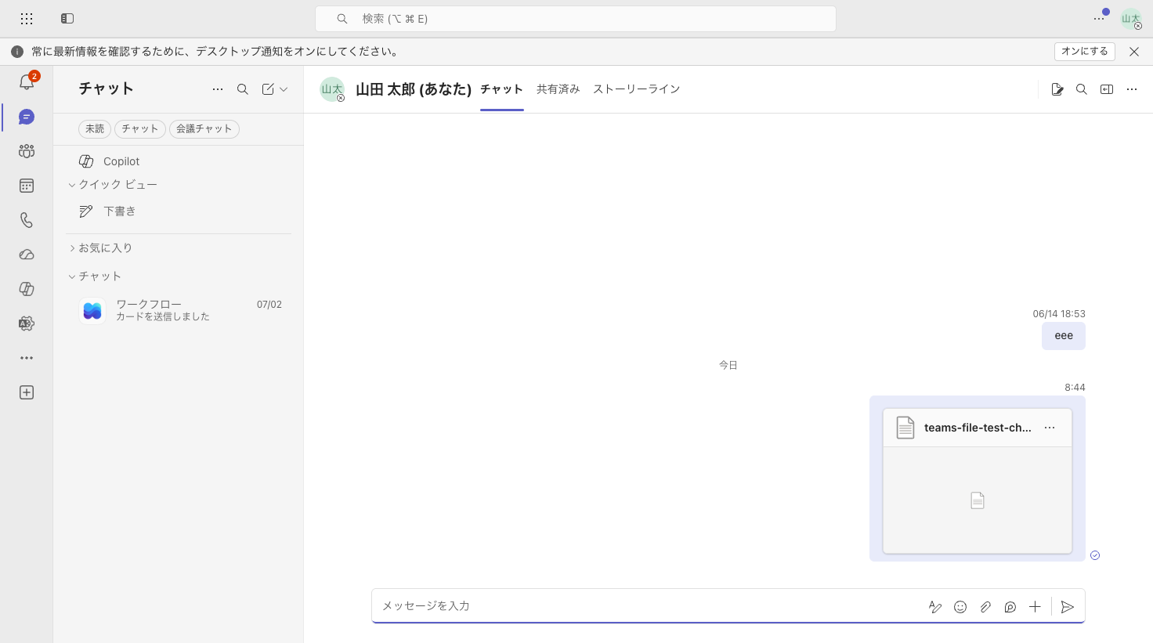Open Teams and communities icon in left rail
This screenshot has width=1153, height=643.
pos(27,151)
